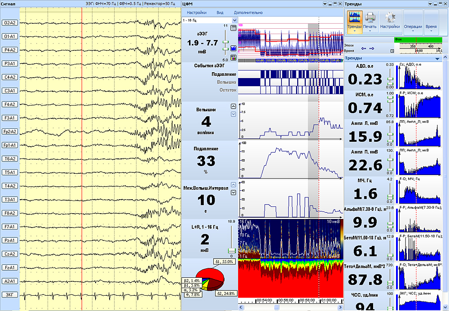This screenshot has height=311, width=449.
Task: Click up arrow beside Вспышки counter
Action: point(233,106)
